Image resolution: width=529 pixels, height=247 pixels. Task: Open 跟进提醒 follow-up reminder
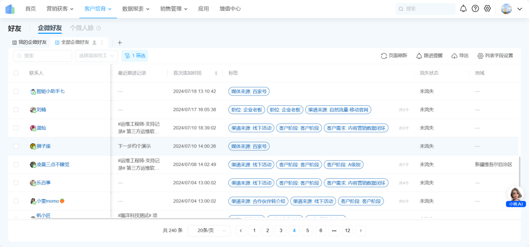click(419, 56)
